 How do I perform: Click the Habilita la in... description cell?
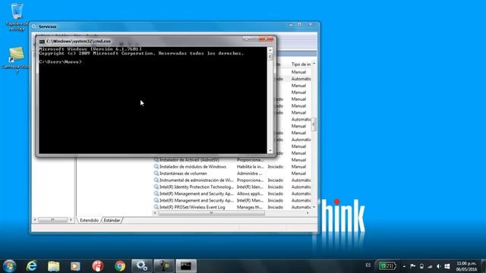tap(251, 167)
